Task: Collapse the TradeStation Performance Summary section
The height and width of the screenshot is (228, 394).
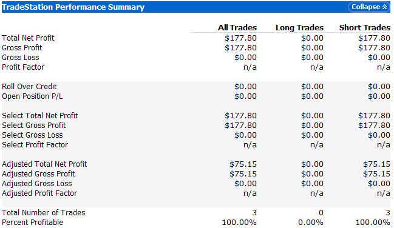Action: 369,7
